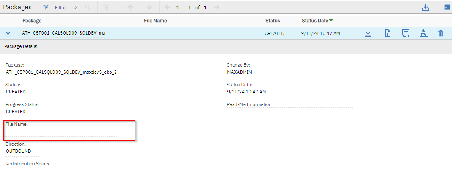Minimize the Packages table section

(x=447, y=7)
